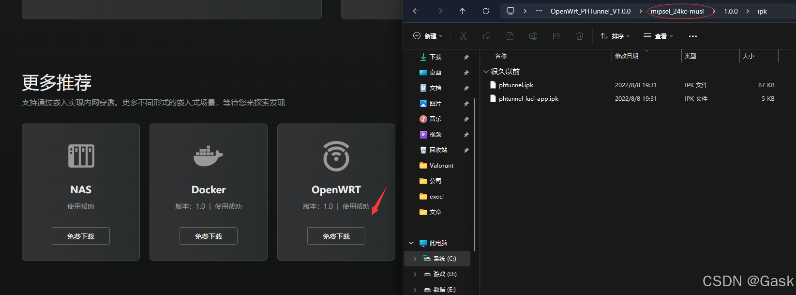This screenshot has width=796, height=295.
Task: Click the file icon of phtunnel.ipk
Action: pos(493,85)
